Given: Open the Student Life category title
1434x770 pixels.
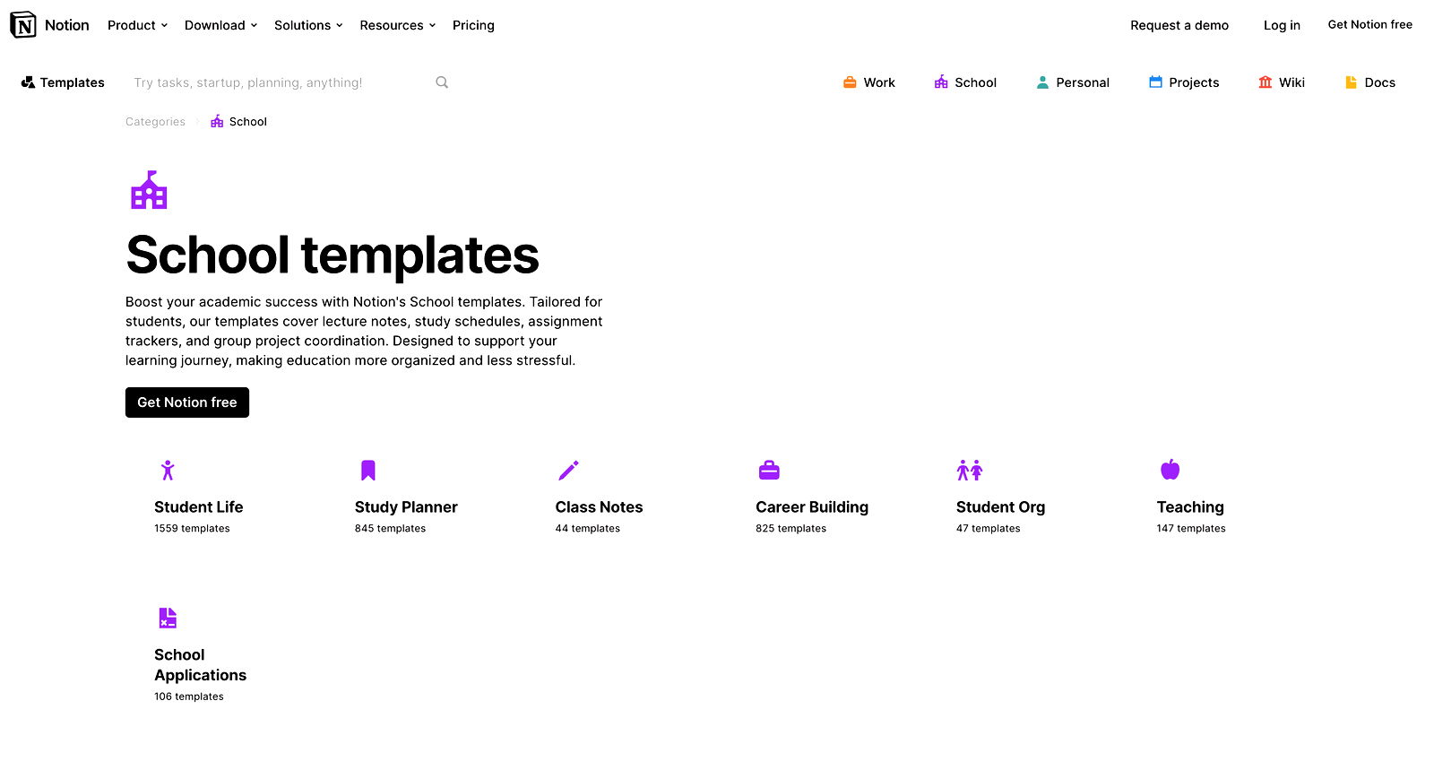Looking at the screenshot, I should (199, 507).
